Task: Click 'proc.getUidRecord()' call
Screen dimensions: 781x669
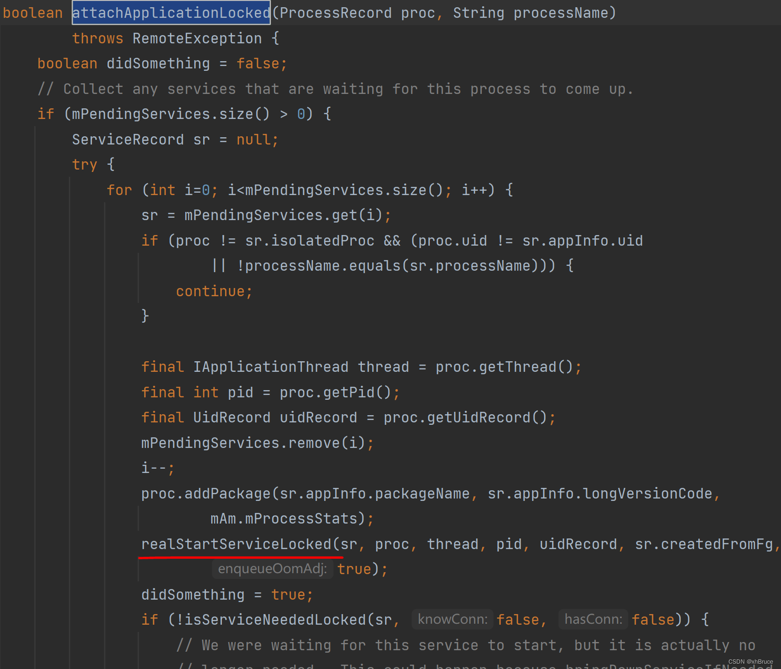Action: point(465,418)
